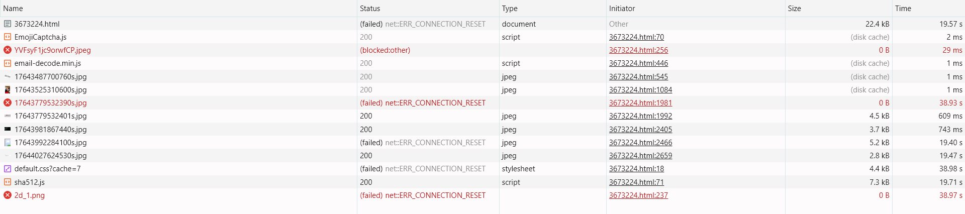Image resolution: width=965 pixels, height=214 pixels.
Task: Click the error icon beside 17643779532390s.jpg
Action: (7, 102)
